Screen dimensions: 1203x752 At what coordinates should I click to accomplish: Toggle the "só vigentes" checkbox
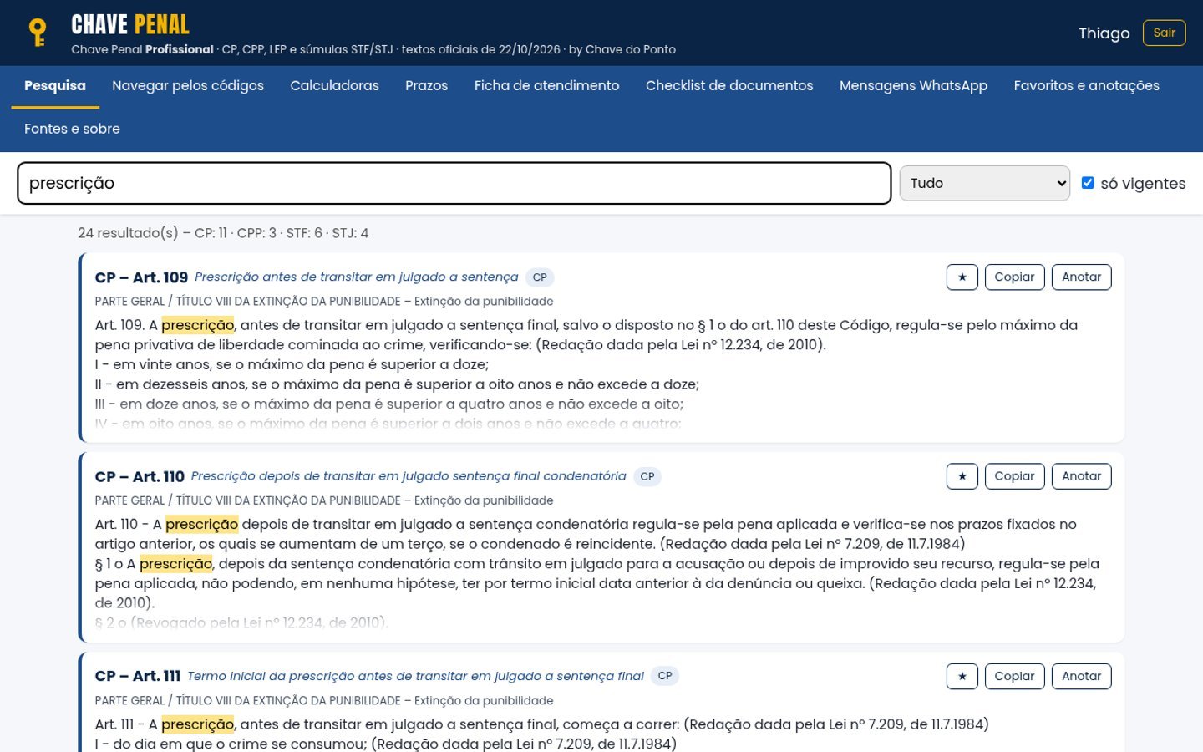click(1088, 183)
